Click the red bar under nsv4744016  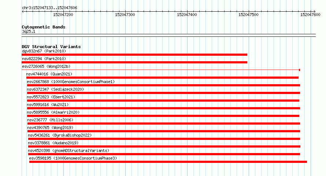point(162,78)
